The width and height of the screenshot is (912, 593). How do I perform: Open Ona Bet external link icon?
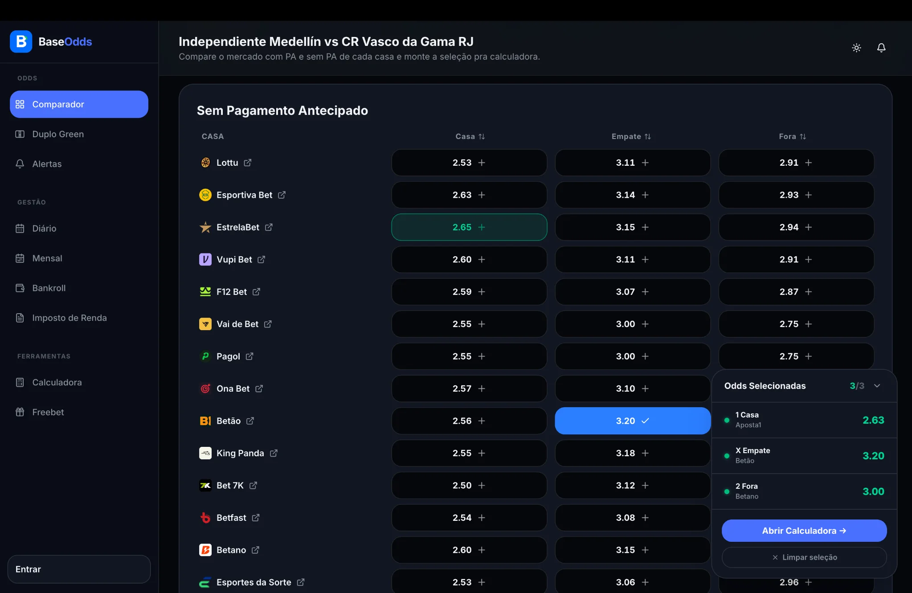tap(259, 389)
